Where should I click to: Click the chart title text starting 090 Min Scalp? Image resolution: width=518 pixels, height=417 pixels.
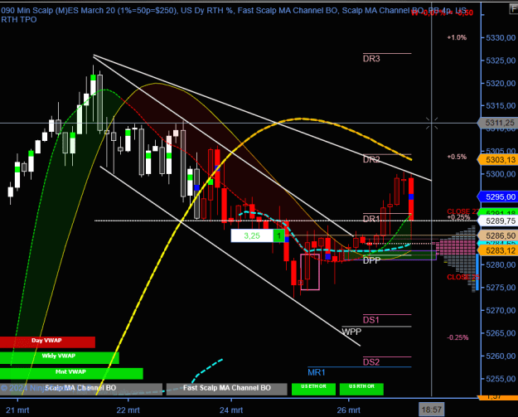[234, 15]
